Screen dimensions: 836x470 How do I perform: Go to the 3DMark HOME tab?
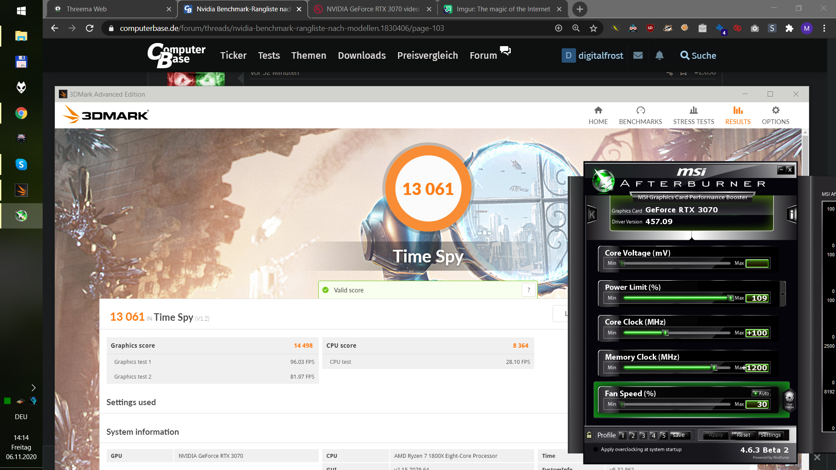click(598, 115)
